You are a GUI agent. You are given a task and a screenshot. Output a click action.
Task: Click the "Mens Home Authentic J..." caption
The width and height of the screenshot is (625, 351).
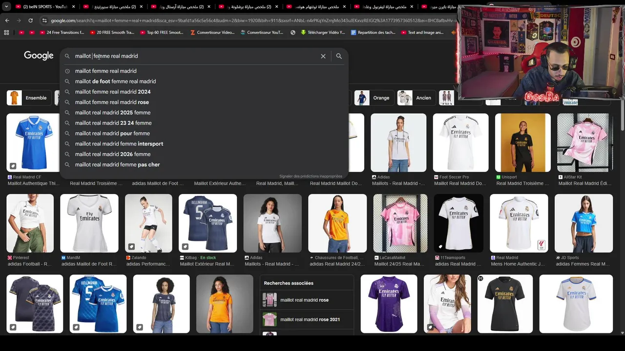tap(518, 264)
